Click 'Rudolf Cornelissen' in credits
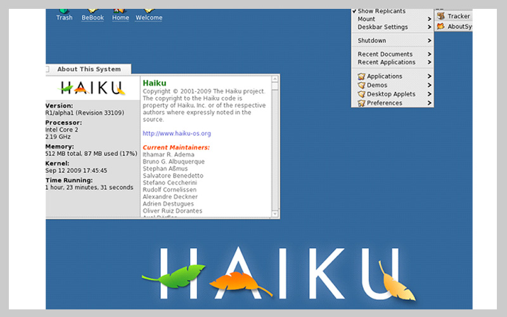507x317 pixels. tap(169, 190)
